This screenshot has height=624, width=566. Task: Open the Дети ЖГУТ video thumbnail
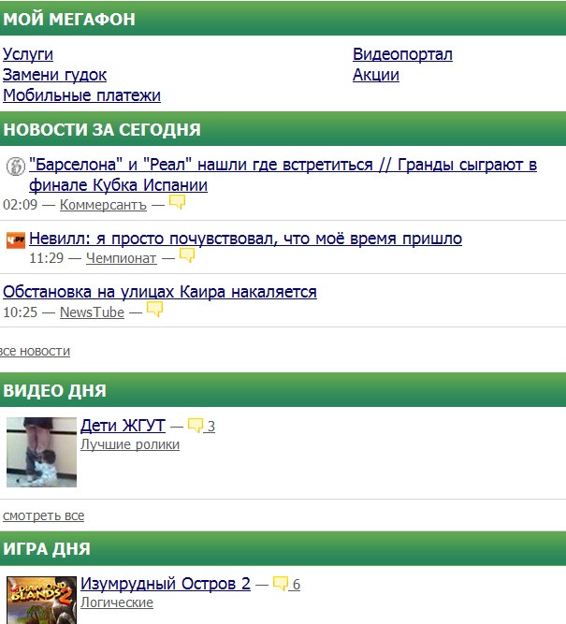click(x=41, y=452)
